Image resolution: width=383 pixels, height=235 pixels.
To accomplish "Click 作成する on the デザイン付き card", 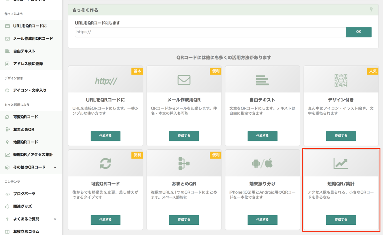I will coord(341,136).
